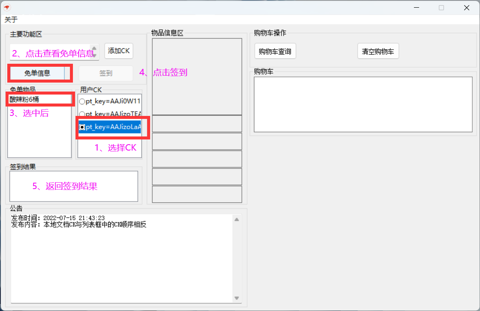Screen dimensions: 480x311
Task: Click the 公告 scrollbar down arrow
Action: point(236,298)
